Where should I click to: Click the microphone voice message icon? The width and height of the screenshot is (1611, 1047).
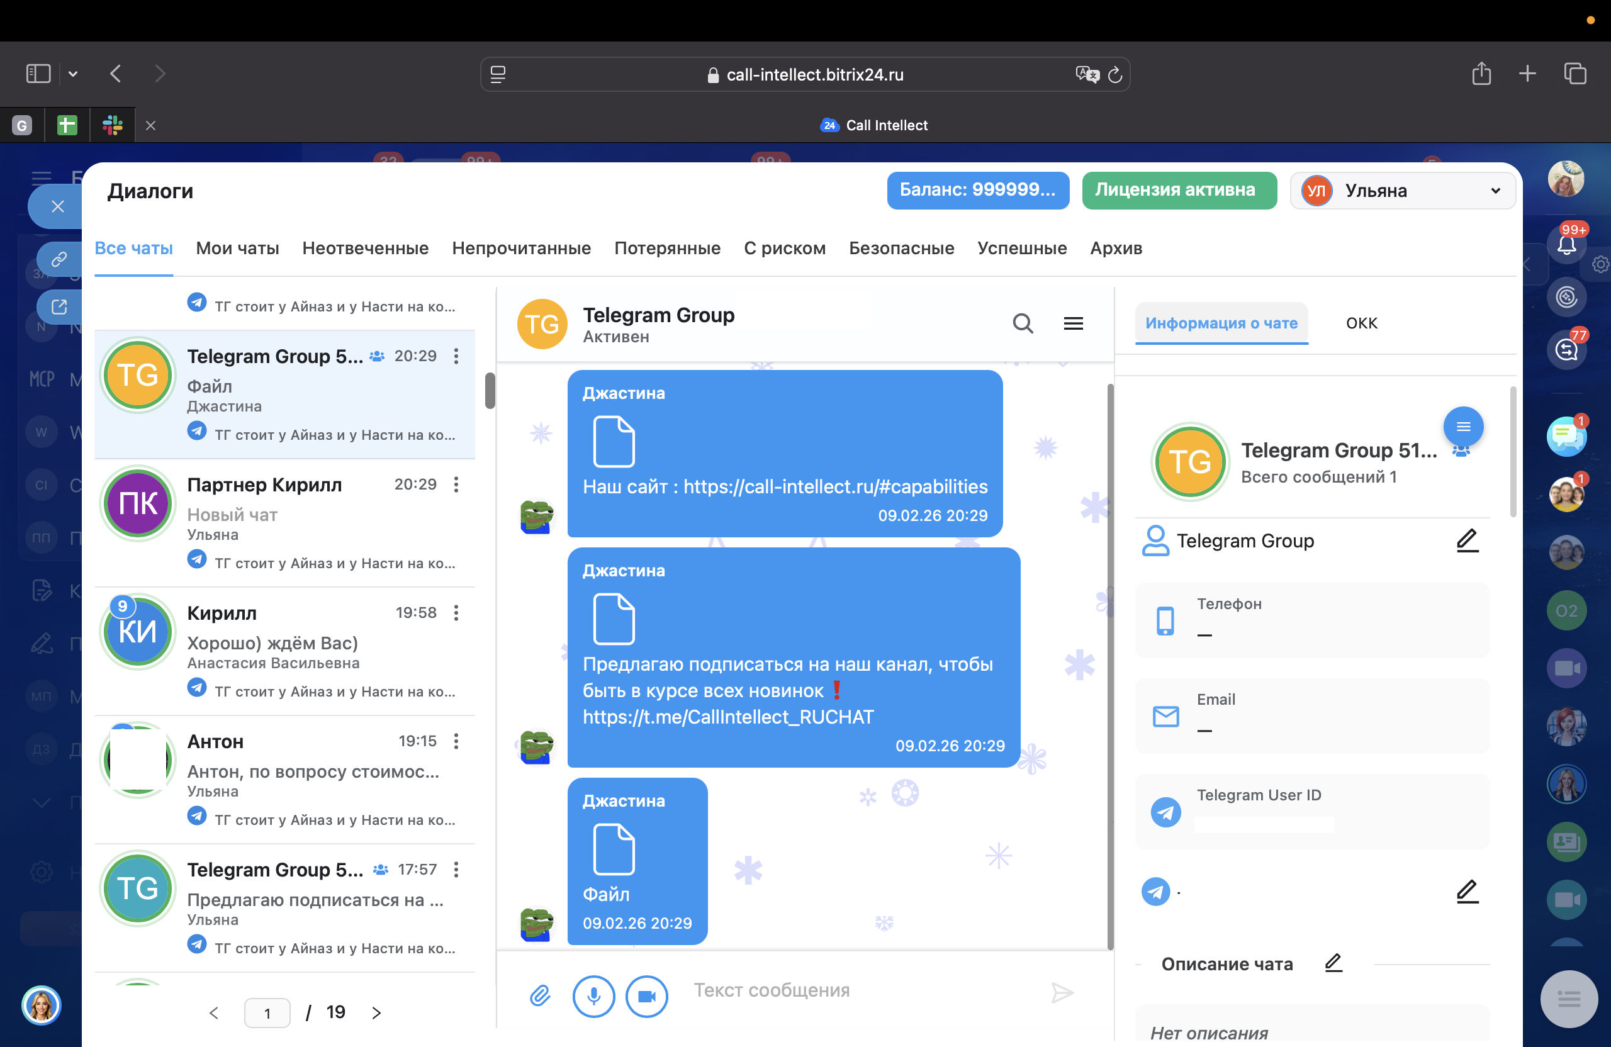(593, 995)
